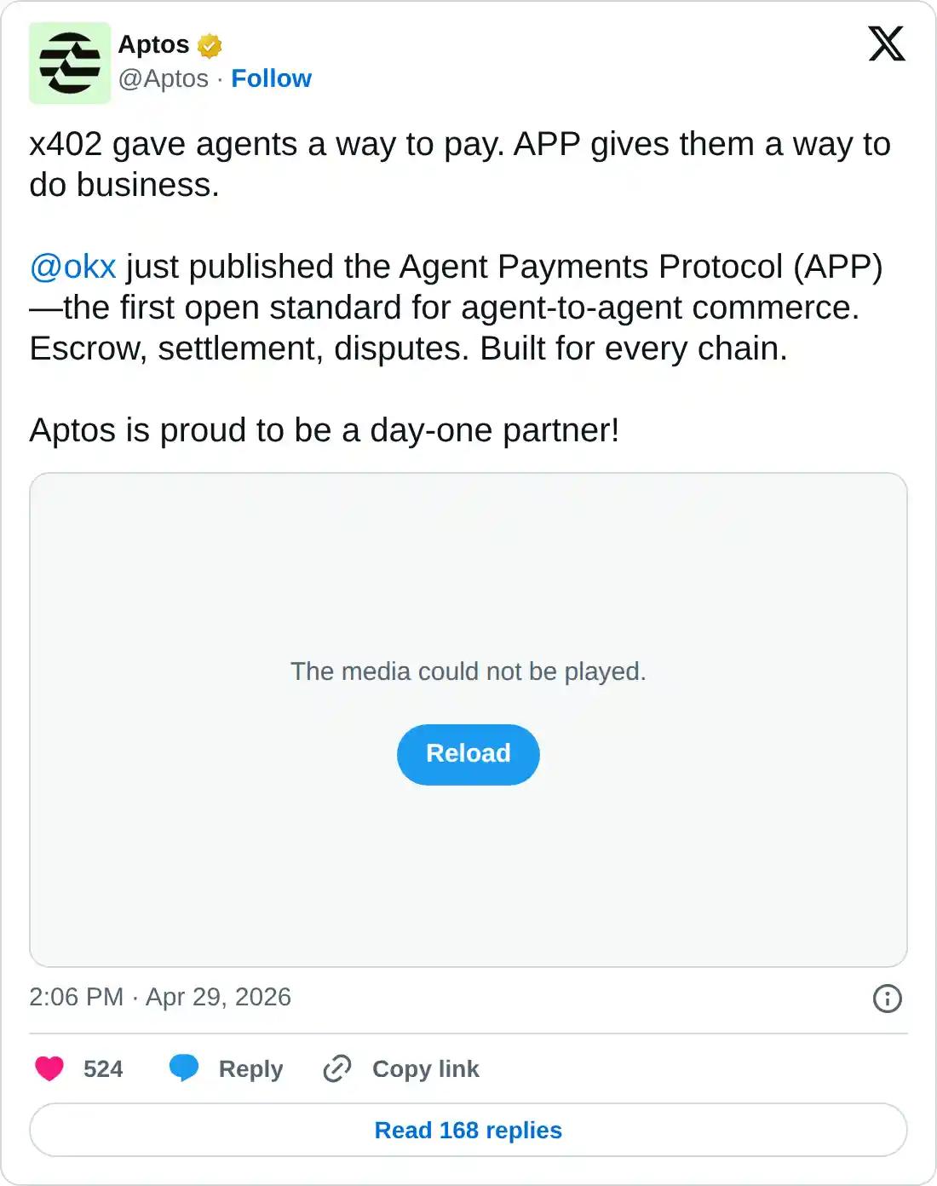
Task: Click the @Aptos handle
Action: tap(161, 78)
